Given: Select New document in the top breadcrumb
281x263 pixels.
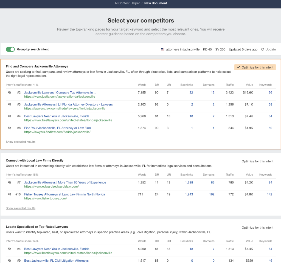Looking at the screenshot, I should point(156,3).
